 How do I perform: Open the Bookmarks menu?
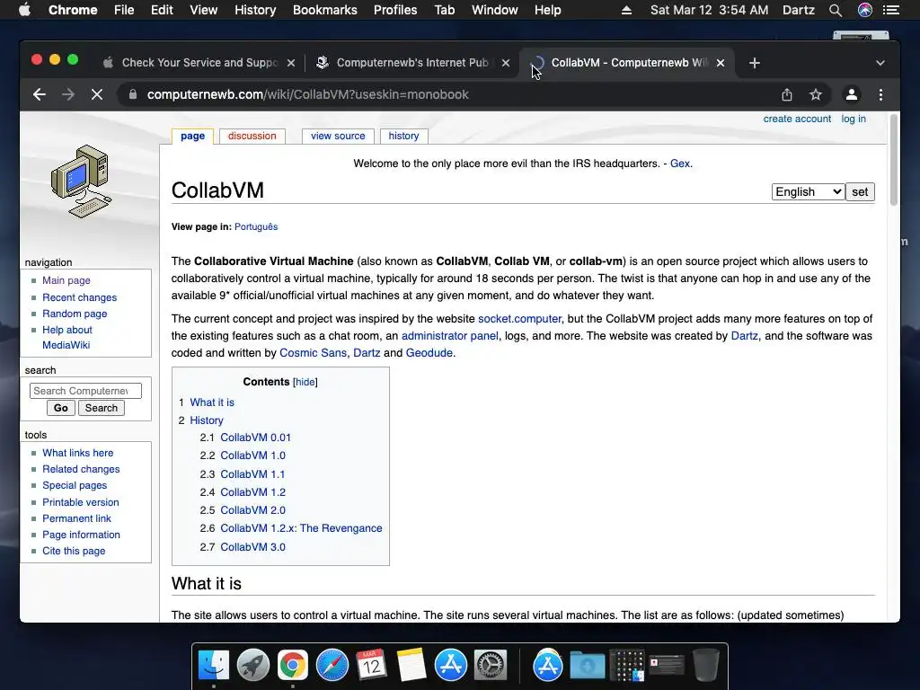click(x=325, y=10)
